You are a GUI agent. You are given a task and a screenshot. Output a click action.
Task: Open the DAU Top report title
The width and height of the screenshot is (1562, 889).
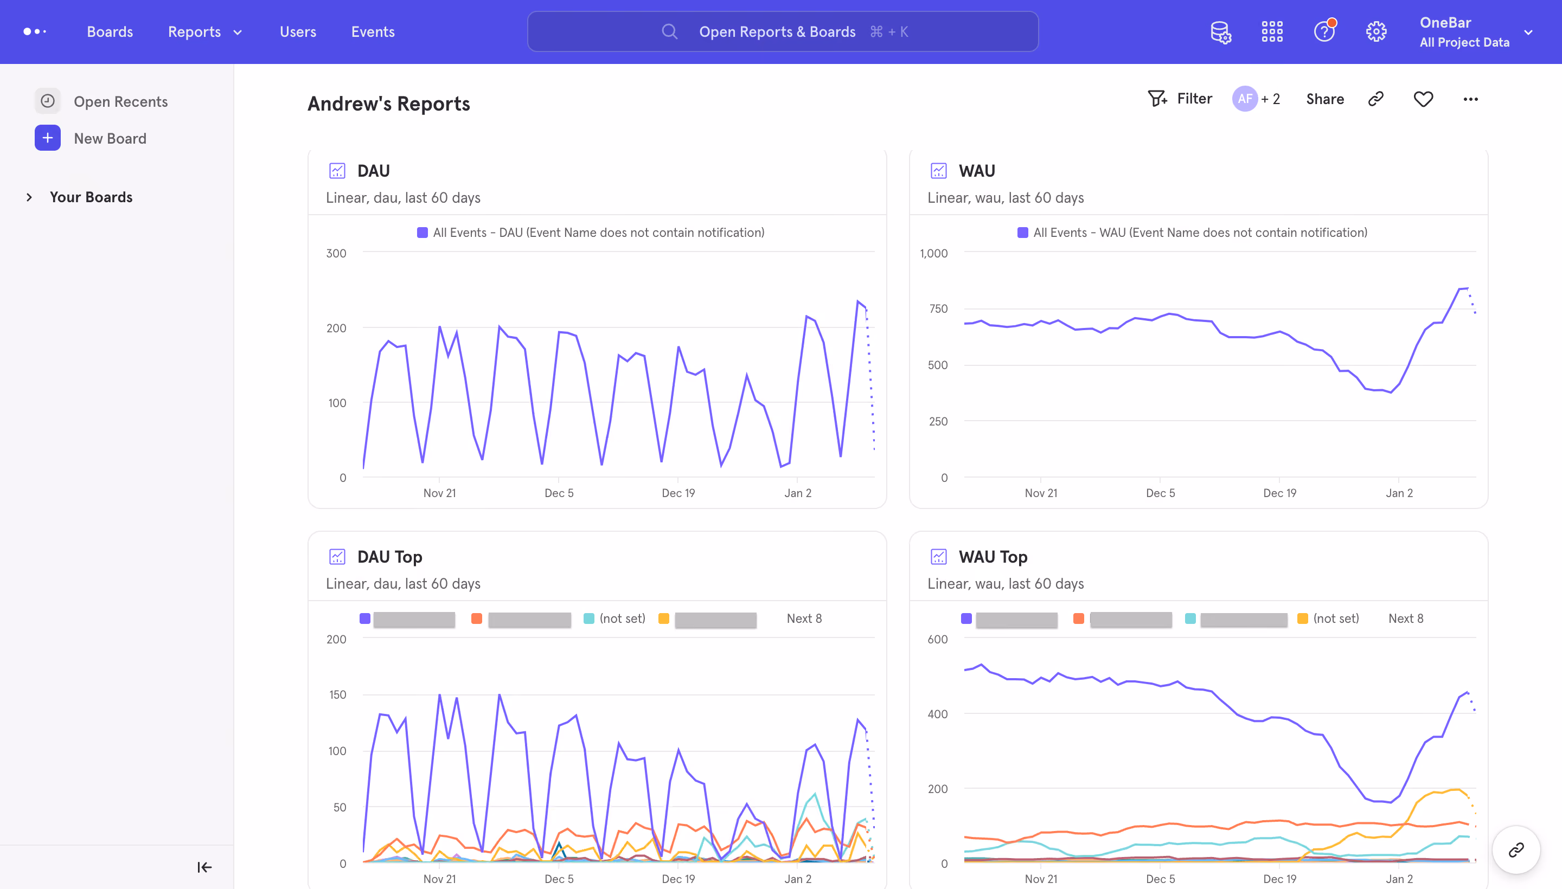pyautogui.click(x=390, y=556)
